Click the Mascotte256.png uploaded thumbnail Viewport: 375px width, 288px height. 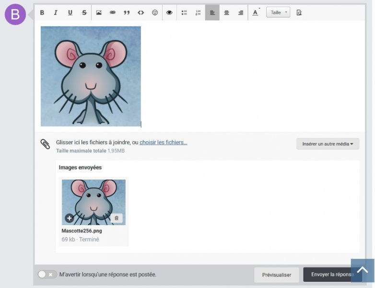[94, 202]
